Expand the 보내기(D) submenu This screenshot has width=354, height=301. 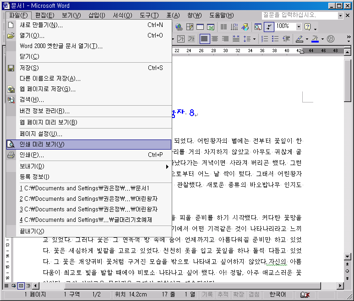(89, 167)
